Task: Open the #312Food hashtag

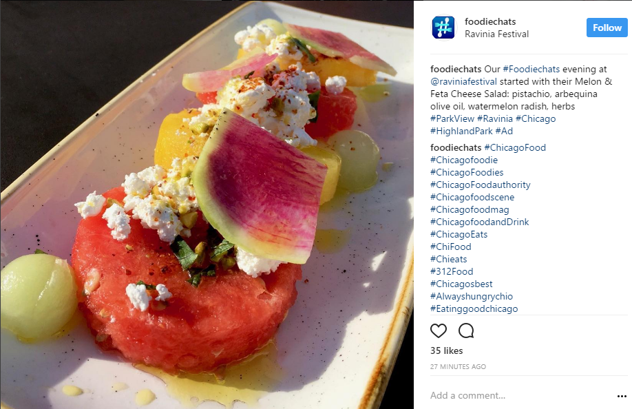Action: click(452, 271)
